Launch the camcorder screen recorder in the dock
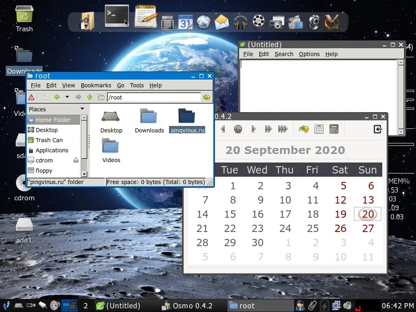 (295, 22)
